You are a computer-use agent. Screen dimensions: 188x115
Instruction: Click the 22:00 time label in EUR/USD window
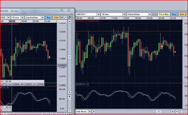pos(48,21)
